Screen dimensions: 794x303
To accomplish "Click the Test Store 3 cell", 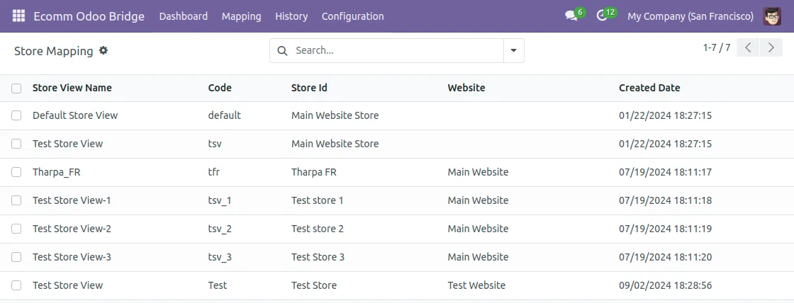I will [x=318, y=257].
